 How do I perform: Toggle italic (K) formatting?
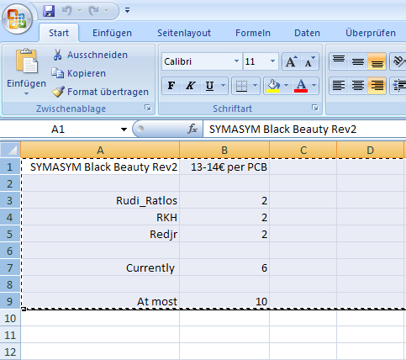pos(190,86)
